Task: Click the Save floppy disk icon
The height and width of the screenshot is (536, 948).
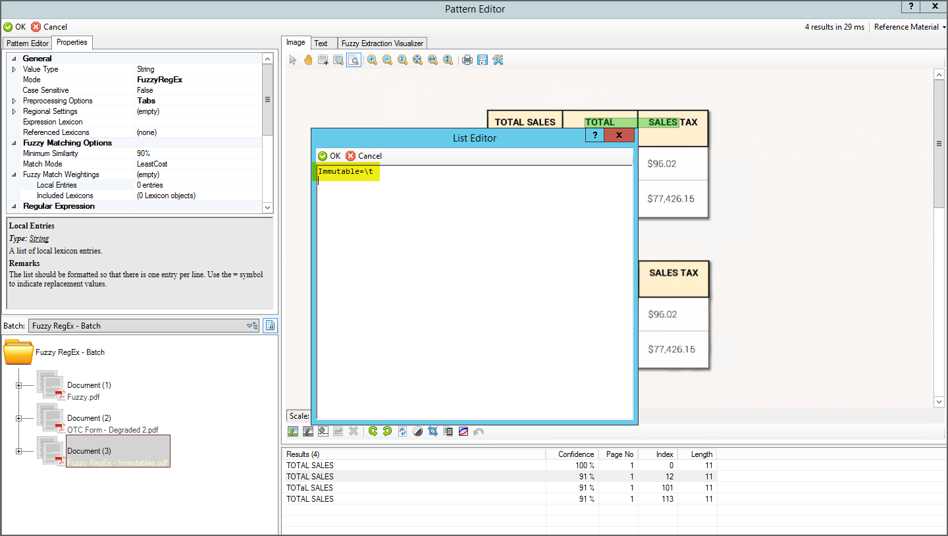Action: click(483, 60)
